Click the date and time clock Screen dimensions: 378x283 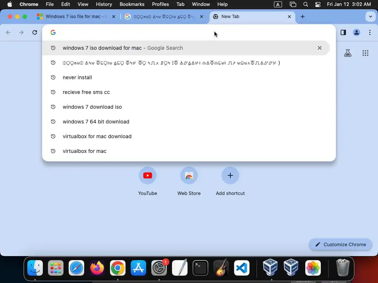click(x=349, y=4)
